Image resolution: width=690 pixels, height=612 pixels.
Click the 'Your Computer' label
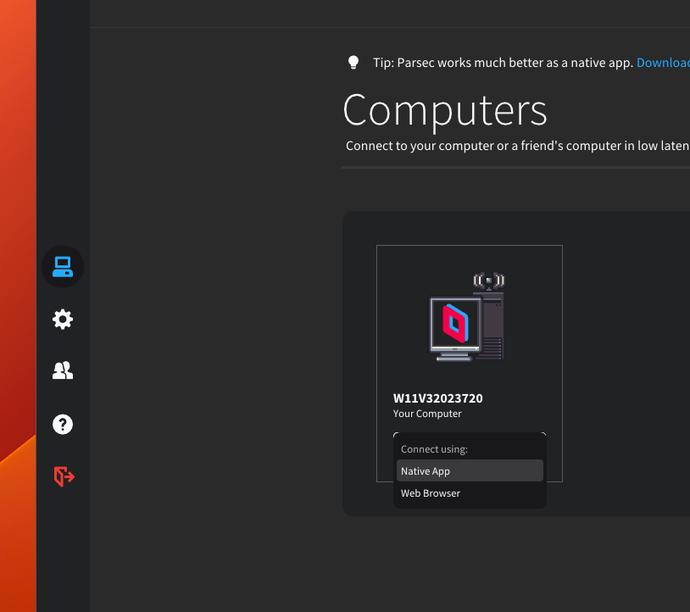[x=427, y=414]
